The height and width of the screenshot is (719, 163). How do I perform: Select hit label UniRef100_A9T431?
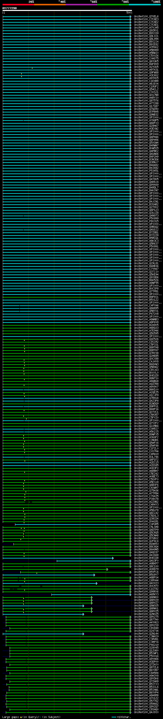point(146,70)
